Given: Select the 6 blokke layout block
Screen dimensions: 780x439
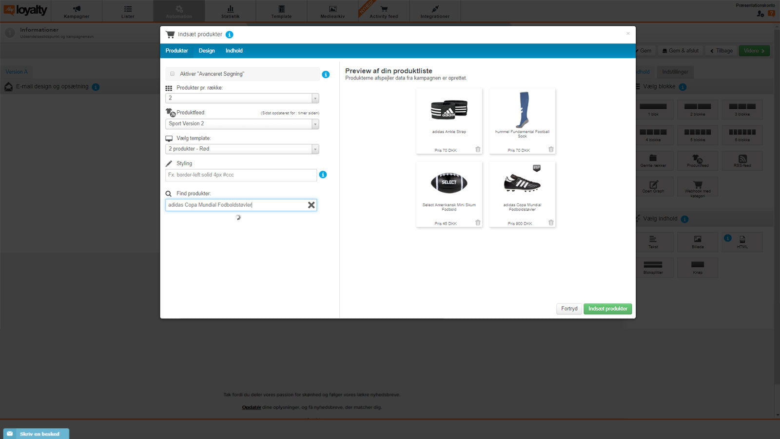Looking at the screenshot, I should pos(742,135).
